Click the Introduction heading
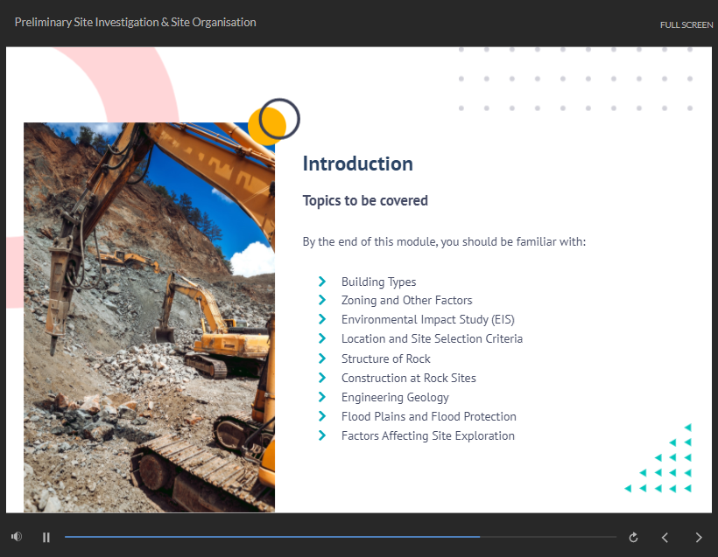The width and height of the screenshot is (718, 557). click(357, 164)
